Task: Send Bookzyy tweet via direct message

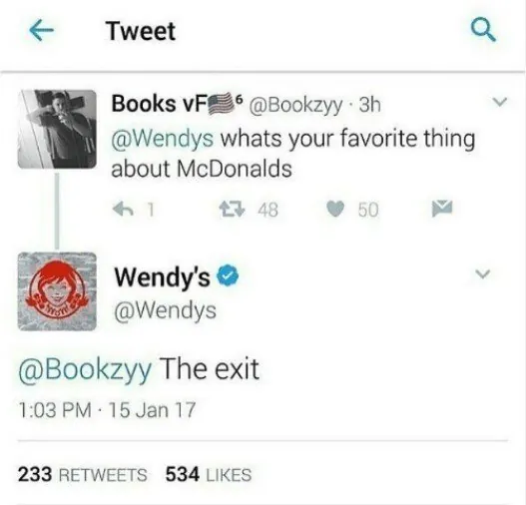Action: pos(442,209)
